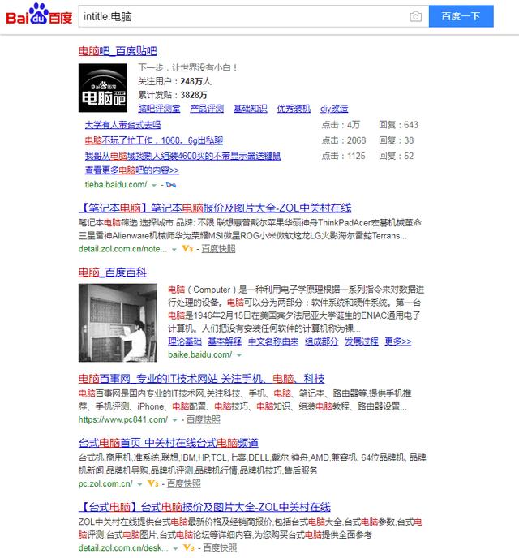Open 百度快照 for the pc841.com result

pos(203,419)
